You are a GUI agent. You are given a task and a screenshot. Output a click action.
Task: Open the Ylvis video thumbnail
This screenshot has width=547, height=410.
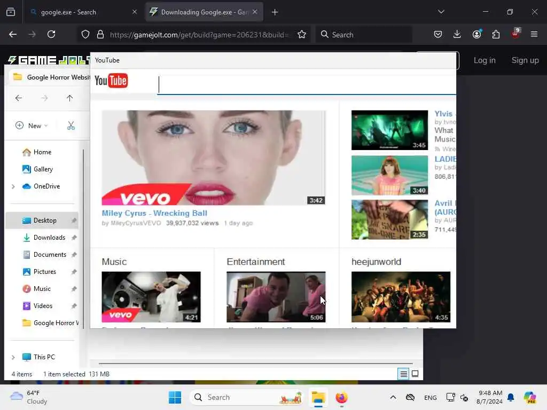389,130
